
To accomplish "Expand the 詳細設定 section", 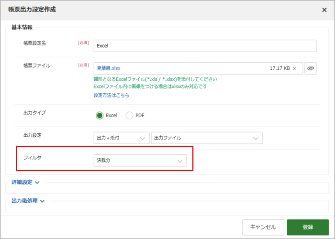I will (x=25, y=183).
